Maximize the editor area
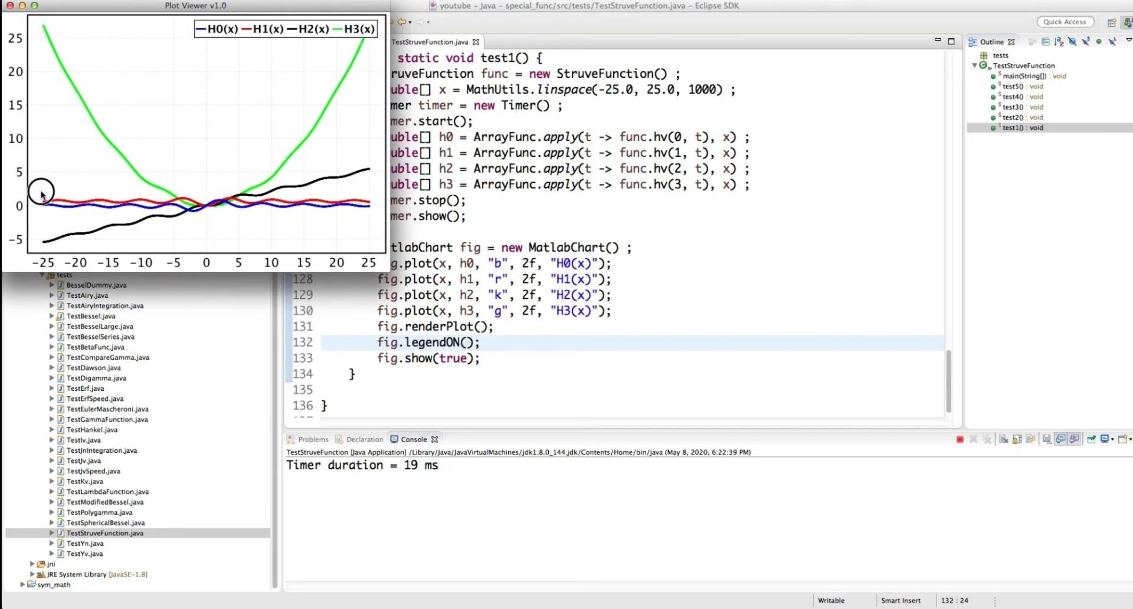 (951, 41)
